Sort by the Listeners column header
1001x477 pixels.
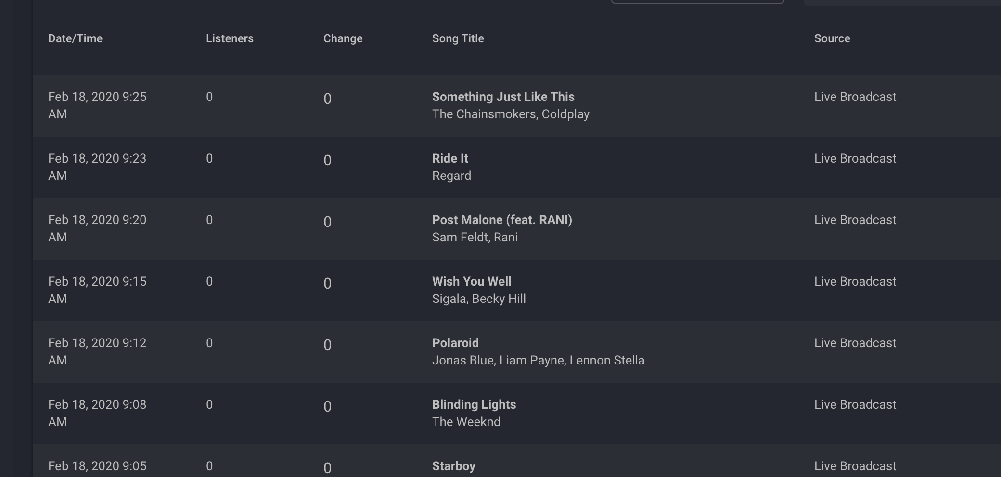[x=230, y=38]
